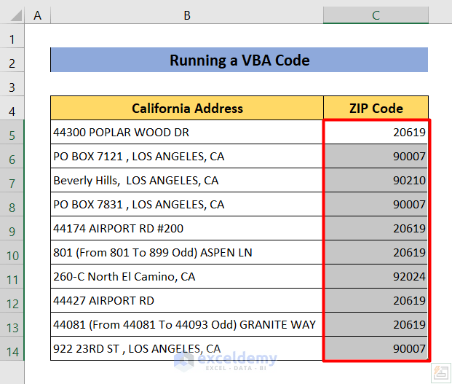Select cell '260-C North El Camino, CA'
452x384 pixels.
coord(187,276)
